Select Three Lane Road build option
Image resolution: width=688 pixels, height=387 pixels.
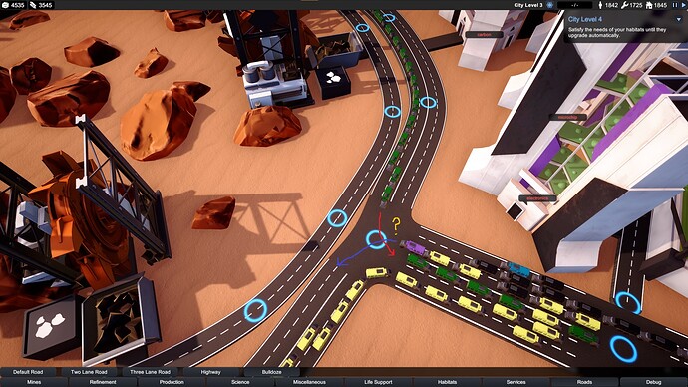click(x=150, y=372)
